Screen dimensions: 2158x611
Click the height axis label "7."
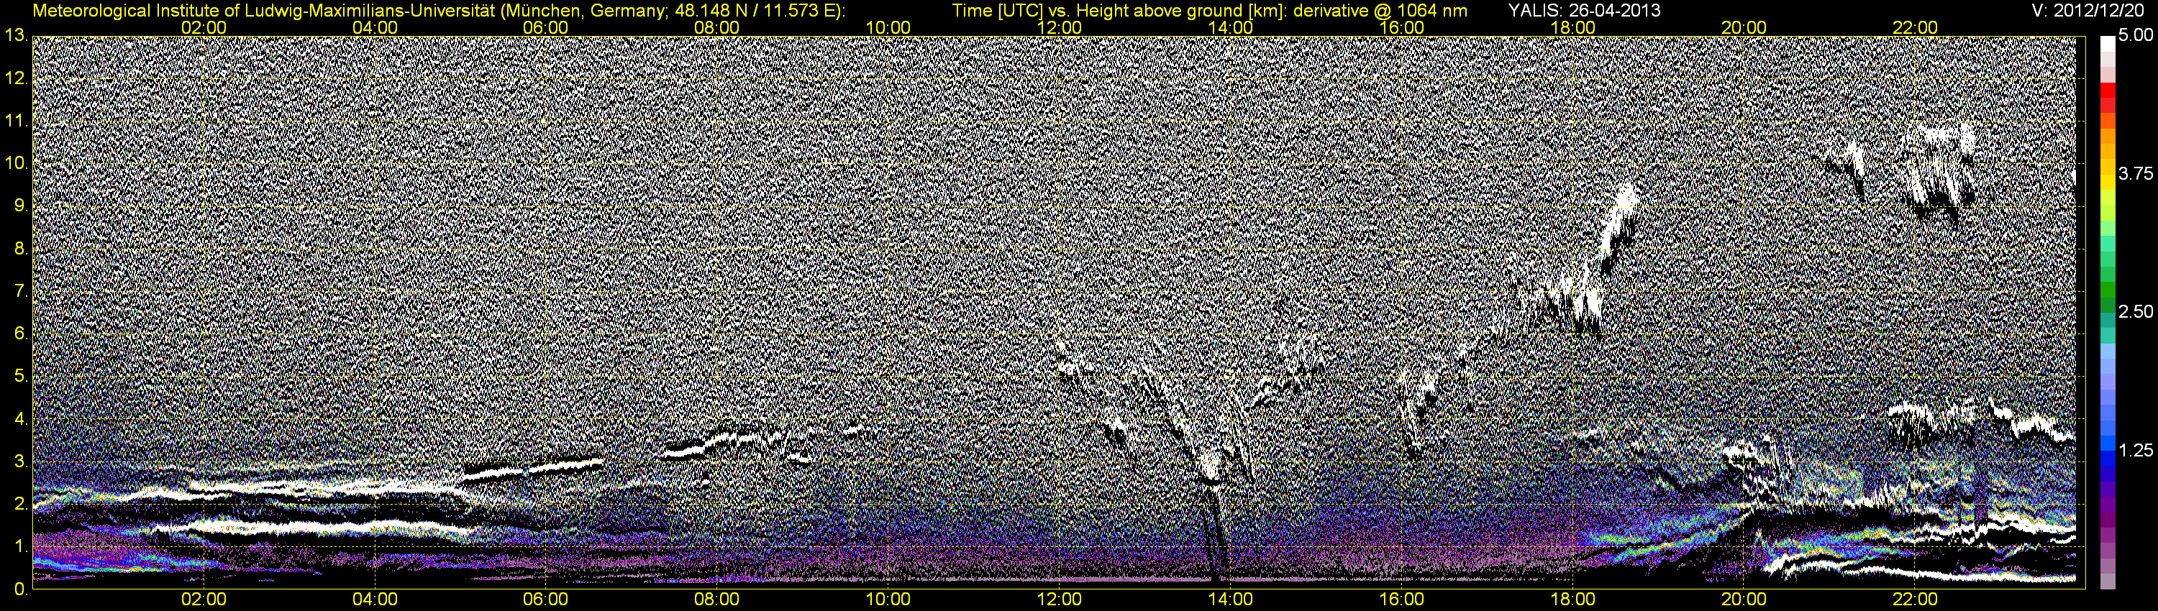pos(20,291)
